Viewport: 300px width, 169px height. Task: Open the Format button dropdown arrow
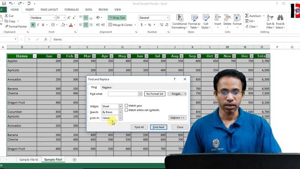pyautogui.click(x=185, y=94)
